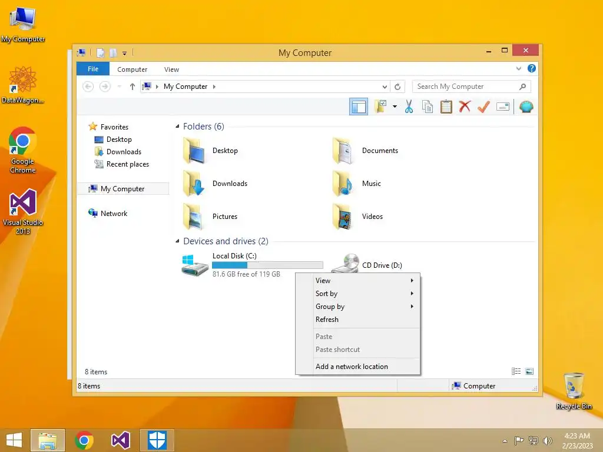The height and width of the screenshot is (452, 603).
Task: Click the search magnifier icon
Action: [x=522, y=87]
